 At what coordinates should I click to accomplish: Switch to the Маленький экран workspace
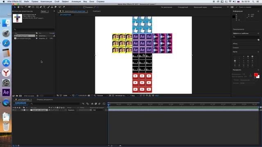point(200,7)
